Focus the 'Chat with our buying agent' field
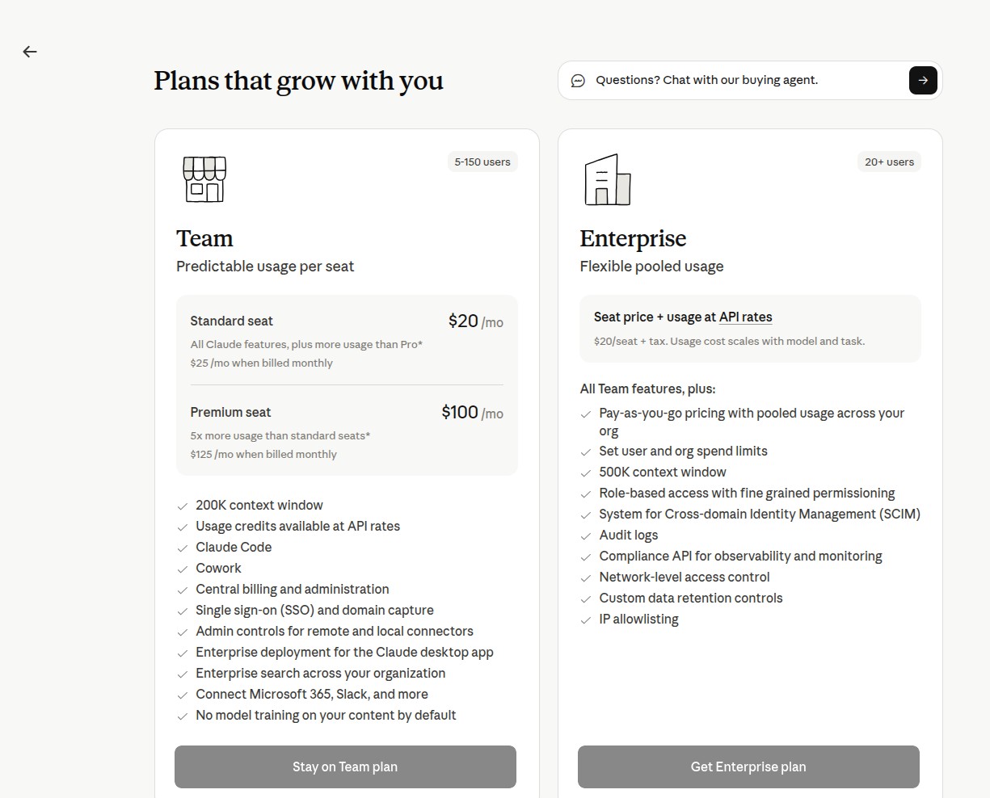The width and height of the screenshot is (990, 798). click(x=739, y=80)
